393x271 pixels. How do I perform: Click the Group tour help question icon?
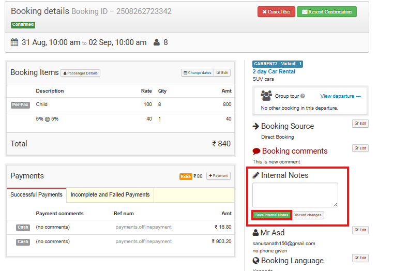coord(303,96)
